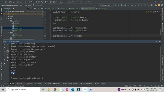Screen dimensions: 164x92
Task: Run mapex1.dart with the green play icon
Action: coord(116,5)
